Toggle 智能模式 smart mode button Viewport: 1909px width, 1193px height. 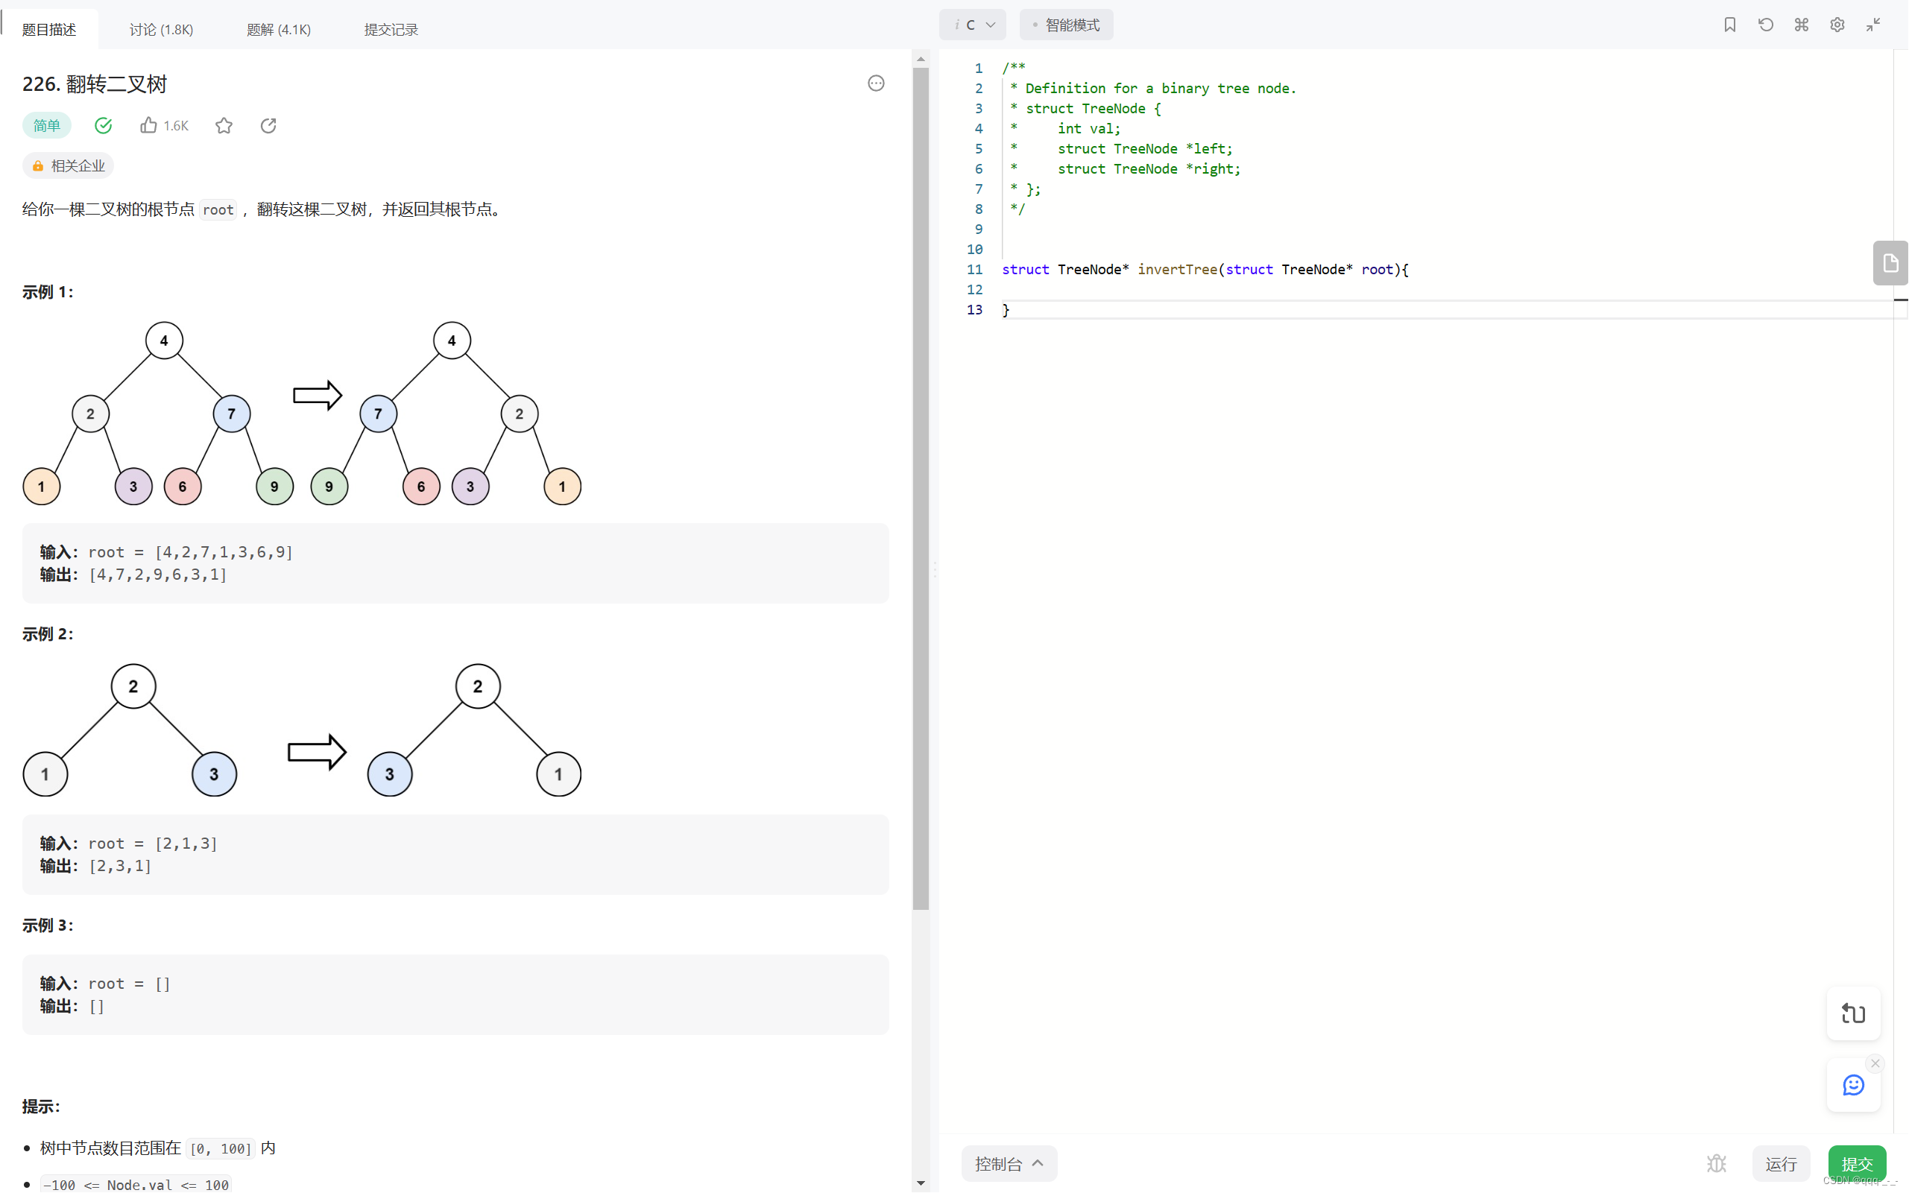pyautogui.click(x=1067, y=23)
